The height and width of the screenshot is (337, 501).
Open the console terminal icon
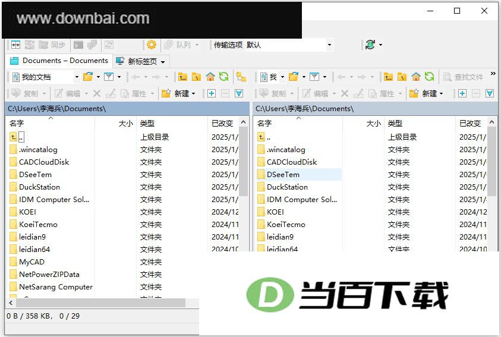coord(78,45)
